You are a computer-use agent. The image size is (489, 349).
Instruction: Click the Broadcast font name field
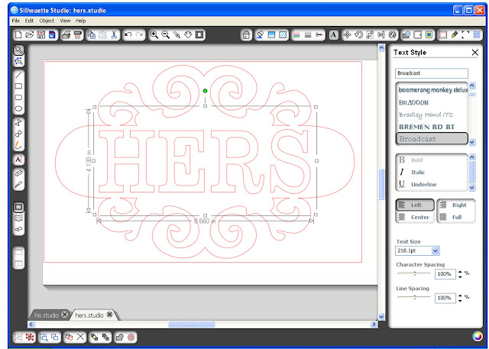432,73
